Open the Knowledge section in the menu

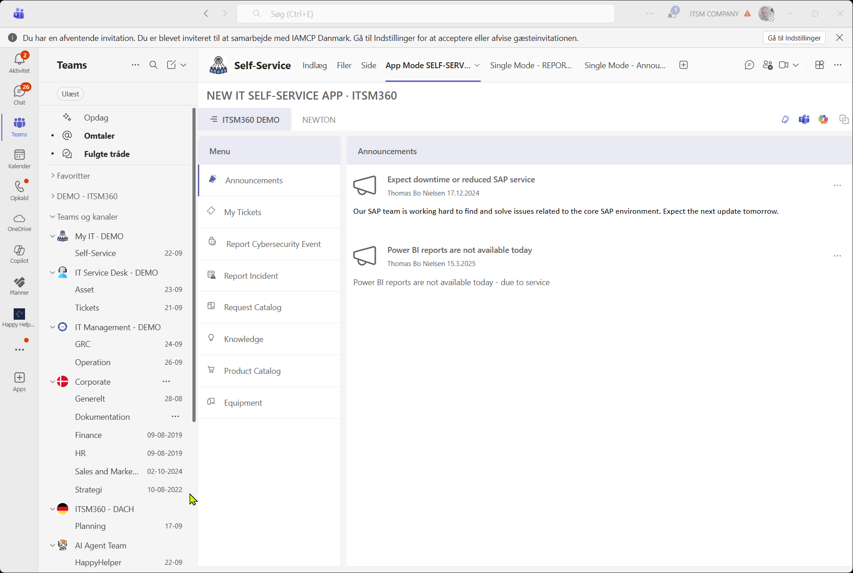coord(243,339)
